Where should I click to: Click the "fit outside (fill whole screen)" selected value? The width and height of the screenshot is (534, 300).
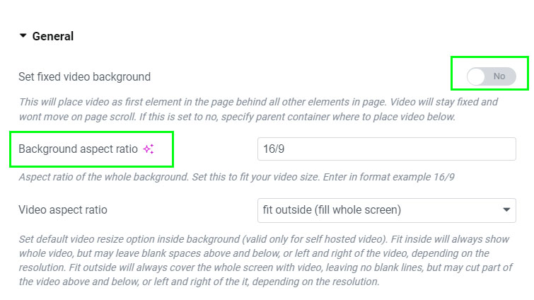pos(332,210)
